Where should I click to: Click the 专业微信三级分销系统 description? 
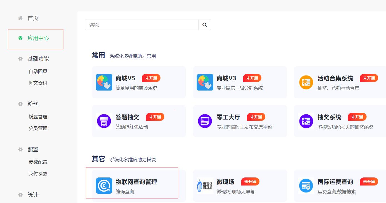[x=240, y=88]
